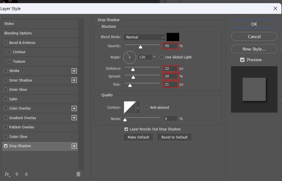Click the Opacity value field
Image resolution: width=282 pixels, height=181 pixels.
(x=171, y=46)
